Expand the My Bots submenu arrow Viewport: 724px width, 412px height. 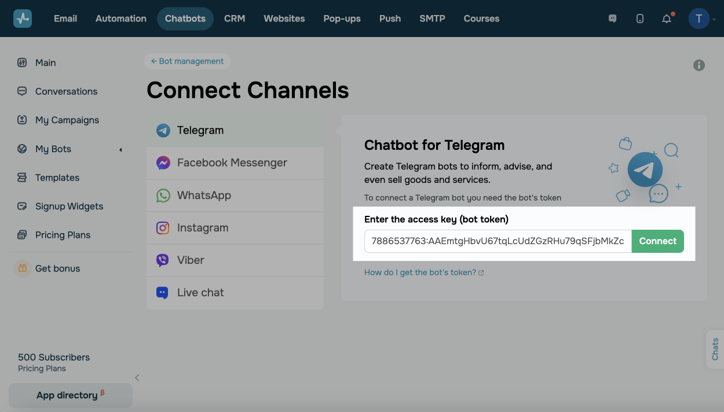point(120,149)
